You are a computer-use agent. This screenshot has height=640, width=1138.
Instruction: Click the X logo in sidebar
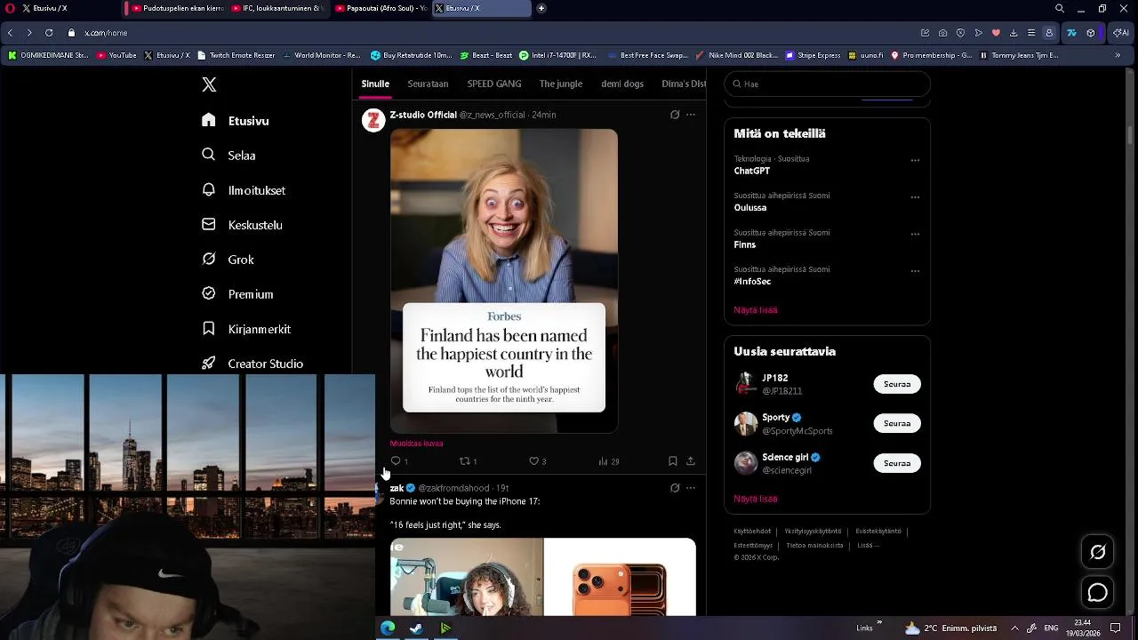209,84
